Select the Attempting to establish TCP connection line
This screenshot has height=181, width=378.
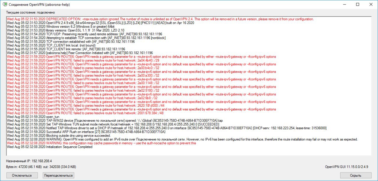click(x=86, y=38)
